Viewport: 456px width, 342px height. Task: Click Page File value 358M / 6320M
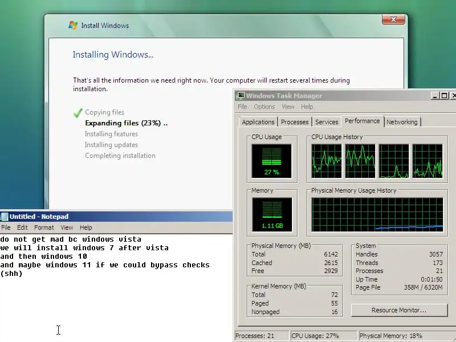click(423, 287)
